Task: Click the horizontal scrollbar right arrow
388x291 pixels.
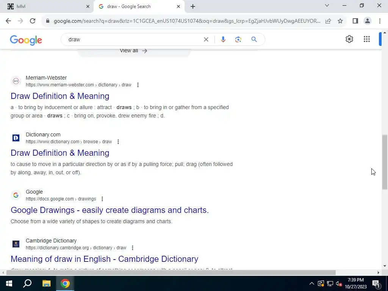Action: pos(379,273)
